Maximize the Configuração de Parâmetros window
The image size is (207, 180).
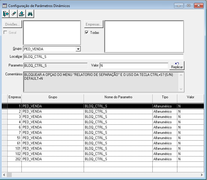tap(189, 6)
